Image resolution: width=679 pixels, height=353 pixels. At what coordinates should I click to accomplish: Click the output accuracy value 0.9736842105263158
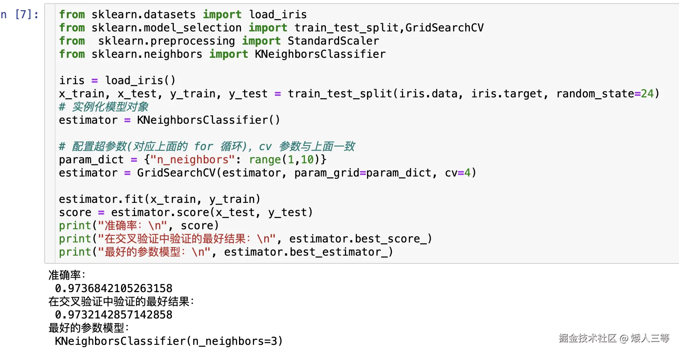click(x=114, y=289)
